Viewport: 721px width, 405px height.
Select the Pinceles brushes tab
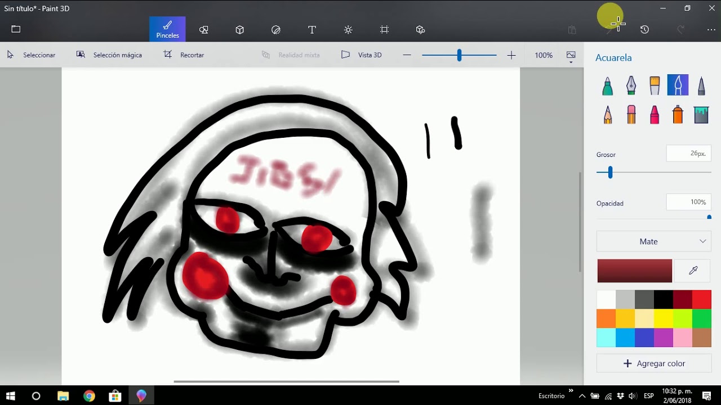pyautogui.click(x=167, y=29)
